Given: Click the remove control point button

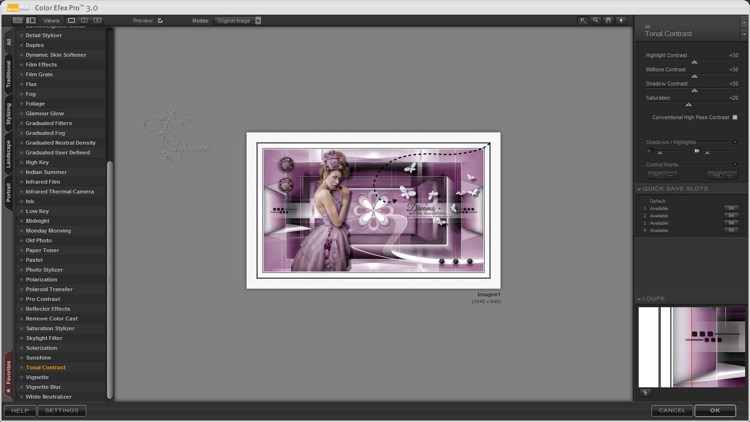Looking at the screenshot, I should pyautogui.click(x=662, y=175).
